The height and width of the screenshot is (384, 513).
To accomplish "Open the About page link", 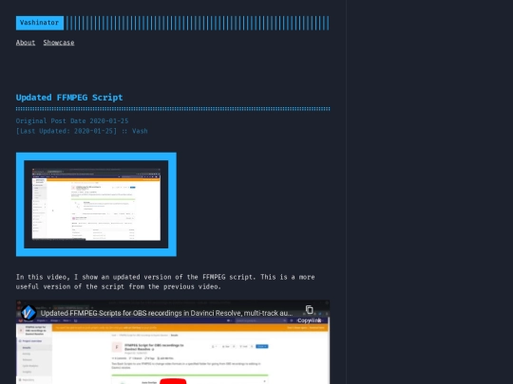I will pyautogui.click(x=26, y=43).
